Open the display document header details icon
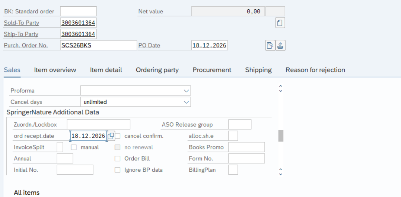Viewport: 401px width, 197px height. click(x=270, y=45)
